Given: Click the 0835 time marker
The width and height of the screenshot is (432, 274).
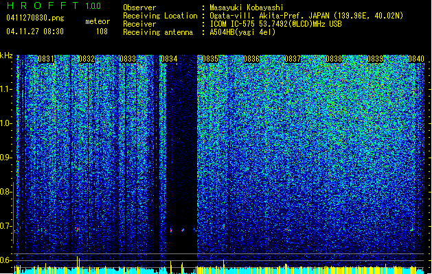Looking at the screenshot, I should pyautogui.click(x=210, y=59).
